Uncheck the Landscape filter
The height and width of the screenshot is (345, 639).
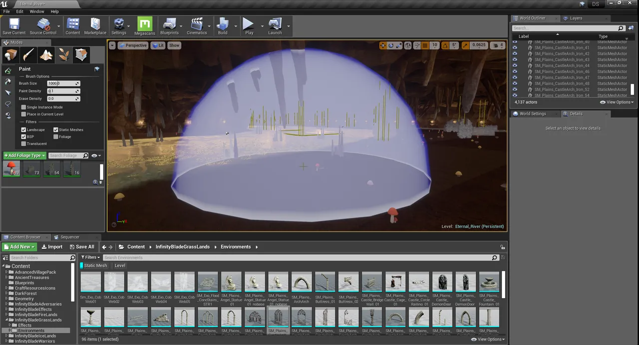(23, 130)
